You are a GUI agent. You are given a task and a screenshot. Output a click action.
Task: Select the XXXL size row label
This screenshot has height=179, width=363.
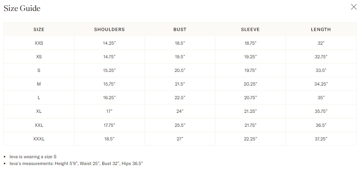tap(39, 139)
